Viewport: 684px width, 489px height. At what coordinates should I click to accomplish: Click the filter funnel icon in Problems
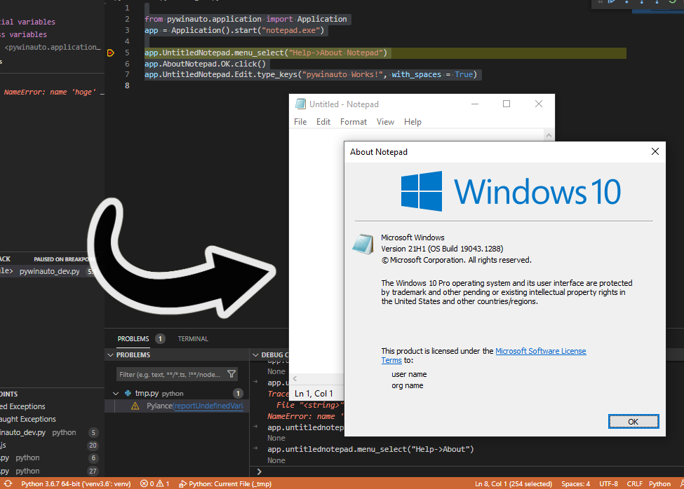pos(232,374)
